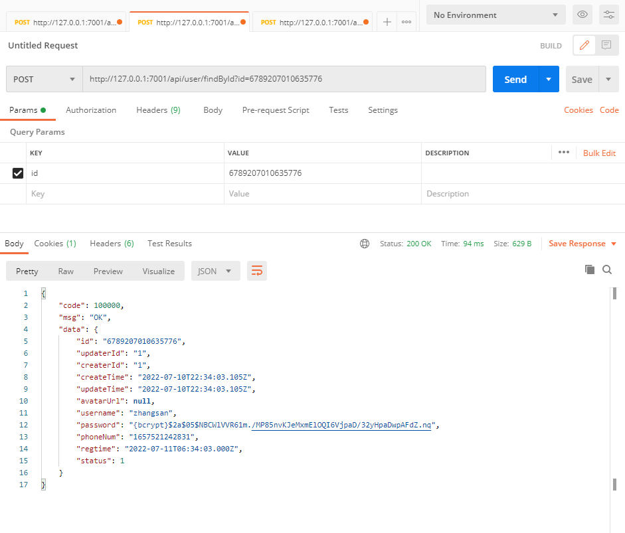This screenshot has width=625, height=533.
Task: Search response with magnifier icon
Action: 607,269
